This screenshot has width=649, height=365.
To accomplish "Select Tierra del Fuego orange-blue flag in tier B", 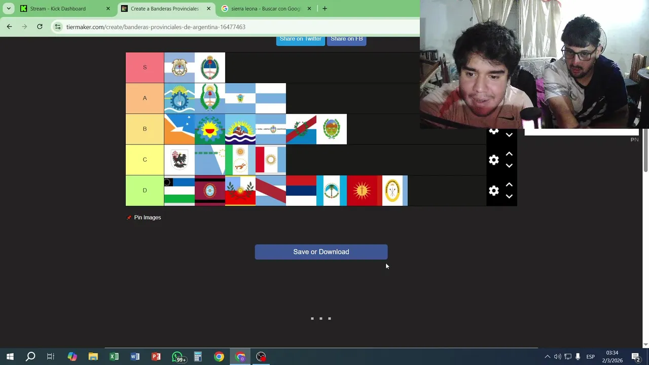I will [x=179, y=129].
